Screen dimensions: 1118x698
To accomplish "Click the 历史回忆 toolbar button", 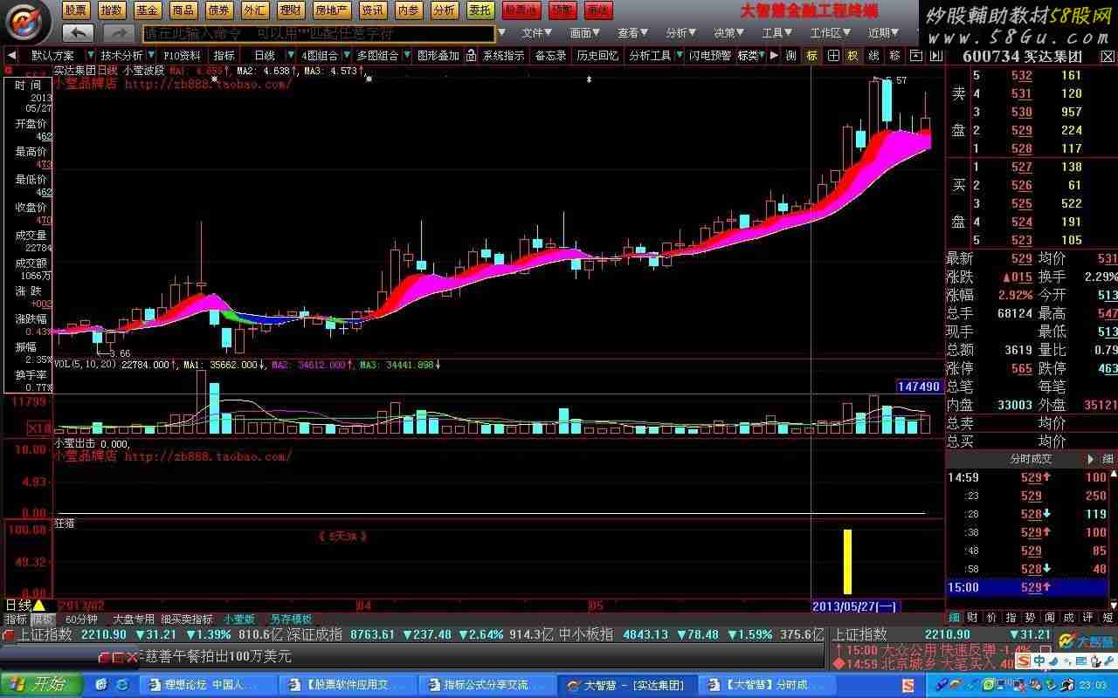I will point(597,55).
